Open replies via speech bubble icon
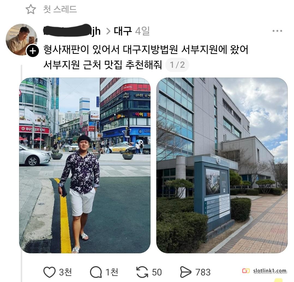This screenshot has height=282, width=294. [x=96, y=272]
